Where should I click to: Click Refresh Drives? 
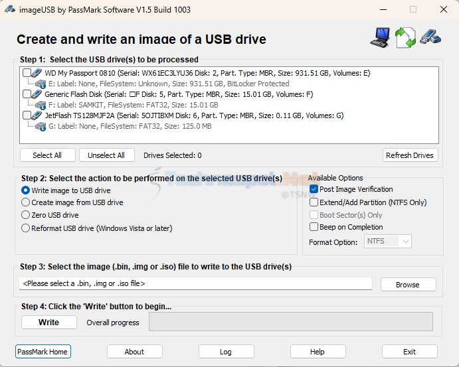point(410,155)
